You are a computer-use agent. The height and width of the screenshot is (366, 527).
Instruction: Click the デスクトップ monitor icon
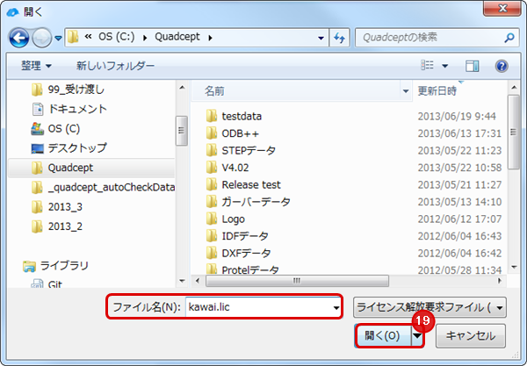(37, 148)
